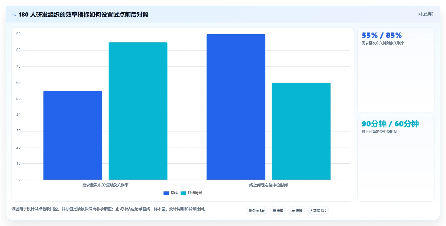Select the 表格 chip

coord(278,210)
